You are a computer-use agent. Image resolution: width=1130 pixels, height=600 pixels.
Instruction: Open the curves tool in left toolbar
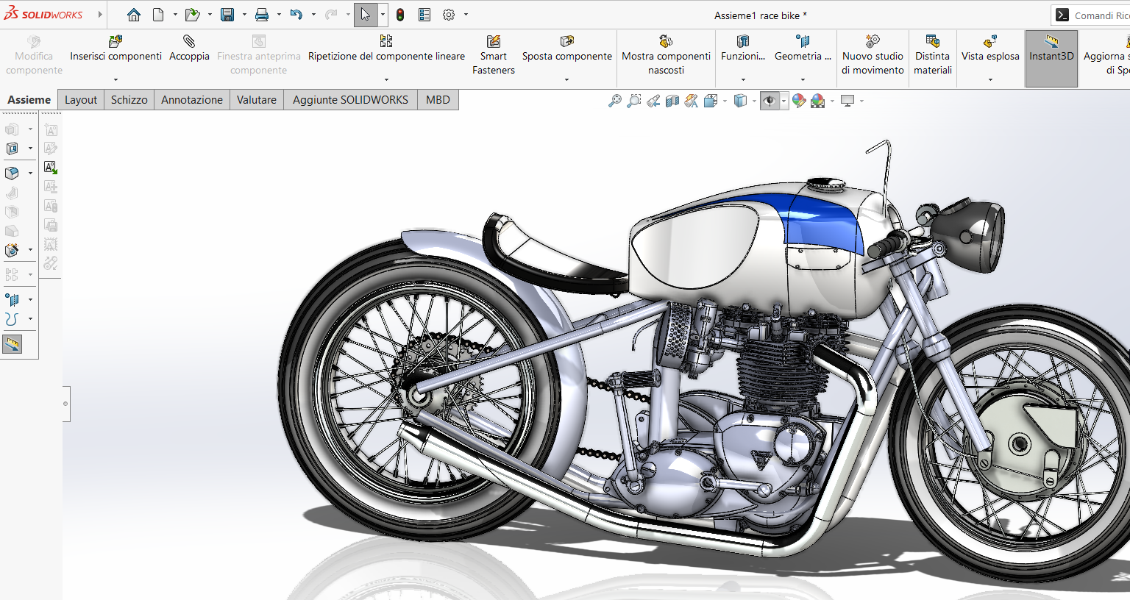click(12, 319)
